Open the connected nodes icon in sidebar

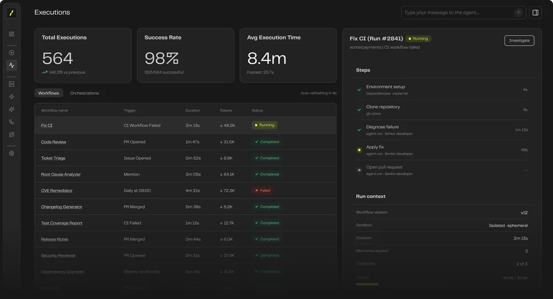pos(12,122)
